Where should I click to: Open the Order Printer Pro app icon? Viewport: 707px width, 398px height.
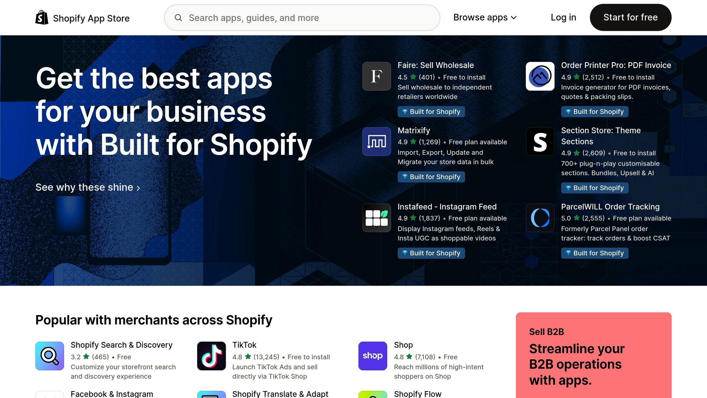tap(540, 76)
